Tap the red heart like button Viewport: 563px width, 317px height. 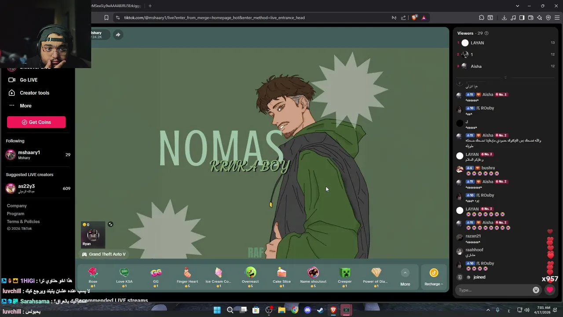click(550, 290)
